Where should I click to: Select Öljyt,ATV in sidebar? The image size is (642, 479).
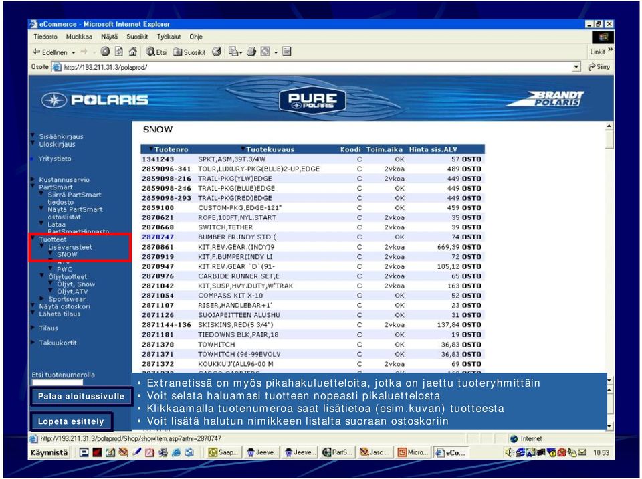(72, 292)
